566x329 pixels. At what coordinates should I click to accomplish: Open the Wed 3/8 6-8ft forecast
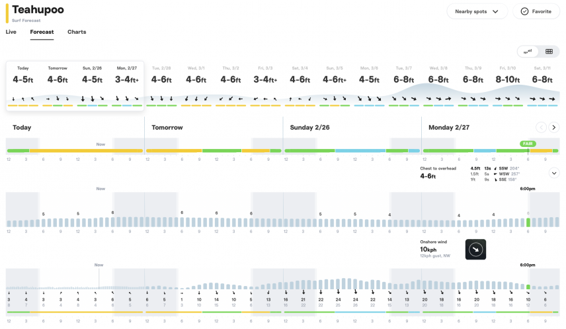pos(438,86)
